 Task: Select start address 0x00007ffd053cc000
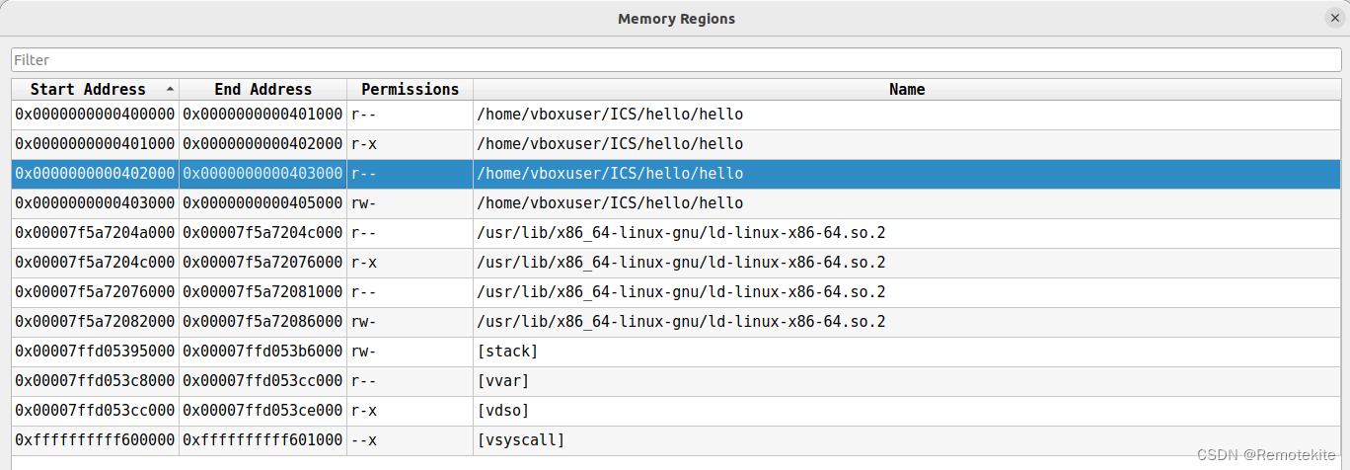click(x=95, y=411)
